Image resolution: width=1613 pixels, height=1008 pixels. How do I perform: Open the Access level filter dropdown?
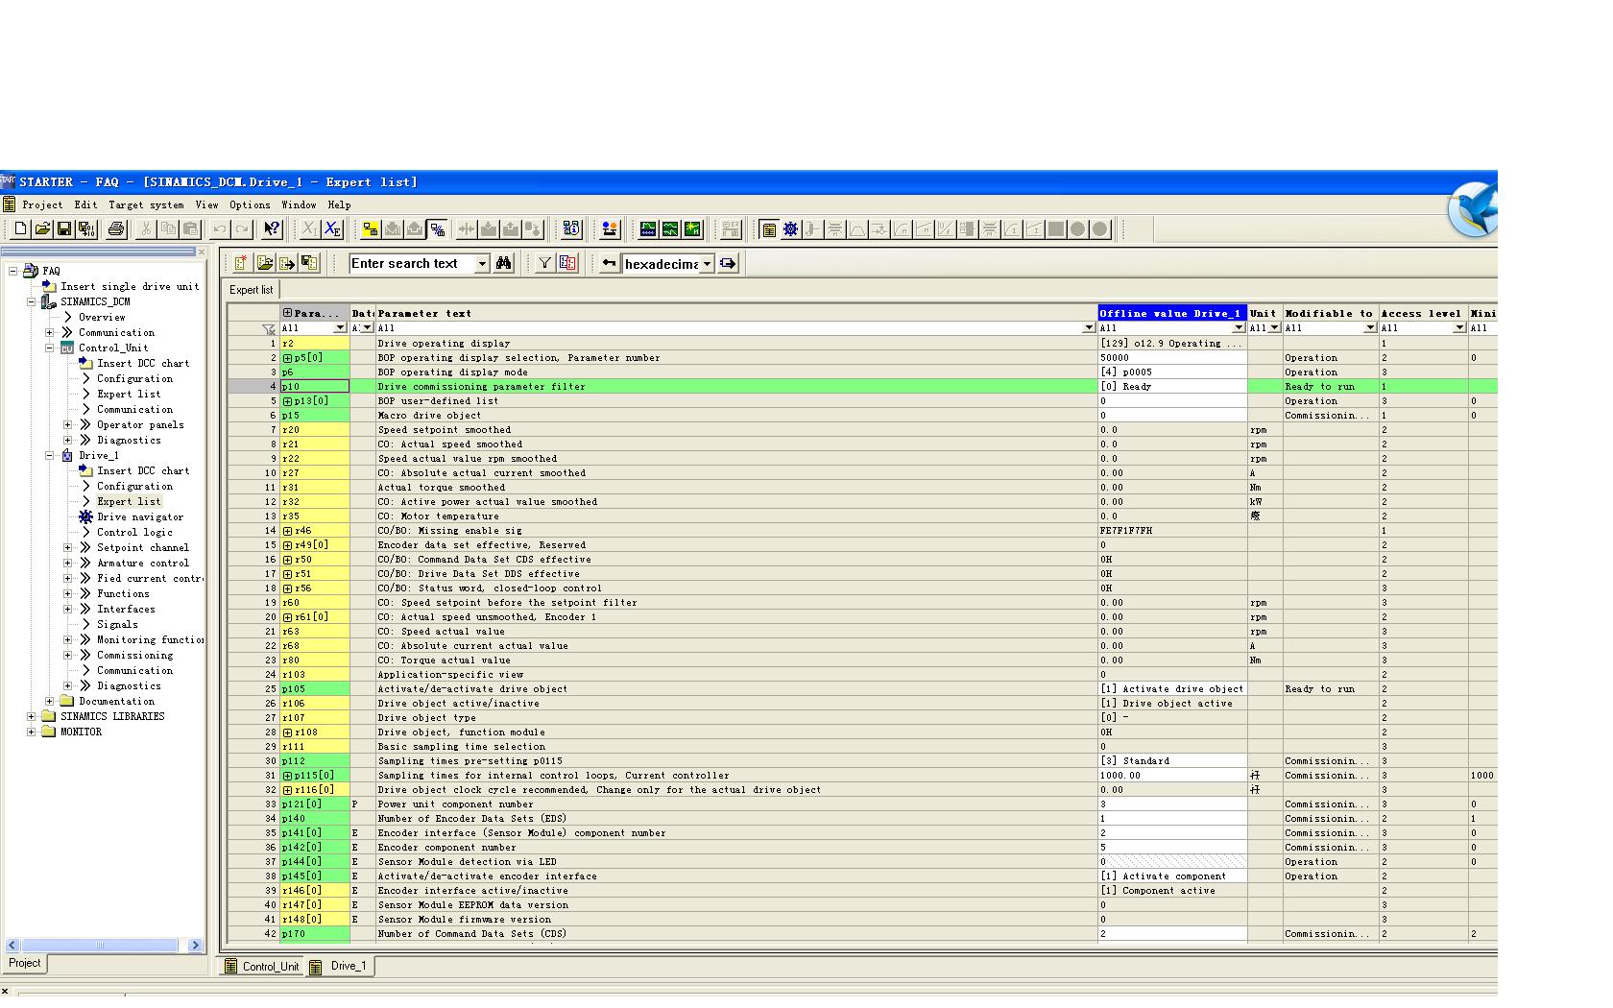pyautogui.click(x=1459, y=328)
